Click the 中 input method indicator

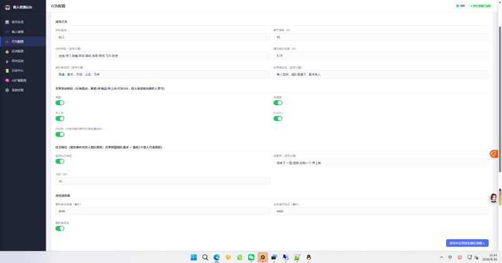tap(450, 257)
